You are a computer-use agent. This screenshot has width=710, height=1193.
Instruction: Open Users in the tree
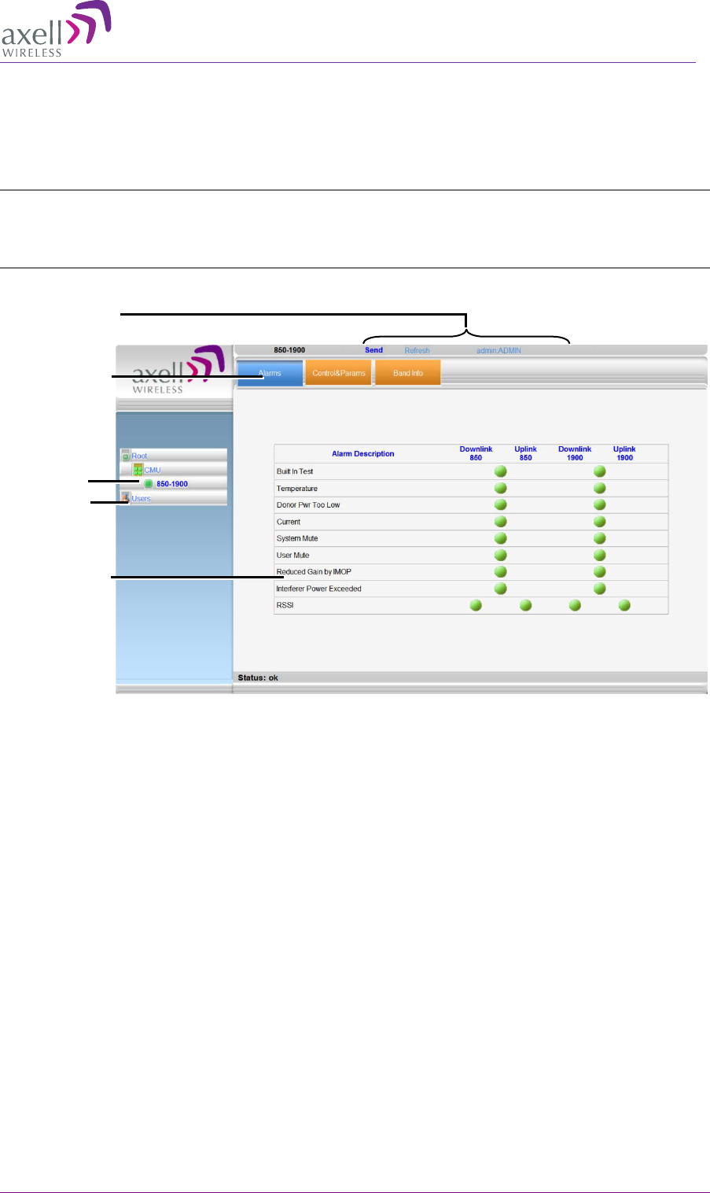click(141, 498)
